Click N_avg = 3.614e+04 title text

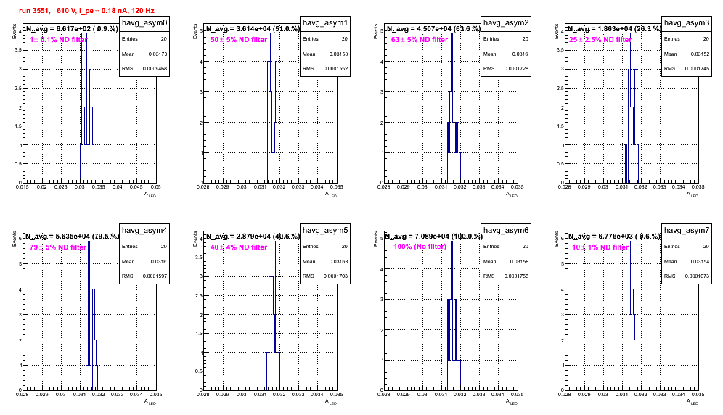click(252, 28)
